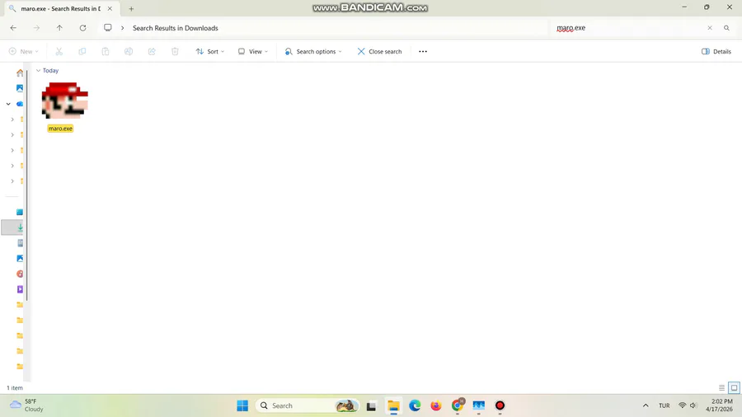Screen dimensions: 742x417
Task: Toggle the Details pane
Action: click(x=716, y=51)
